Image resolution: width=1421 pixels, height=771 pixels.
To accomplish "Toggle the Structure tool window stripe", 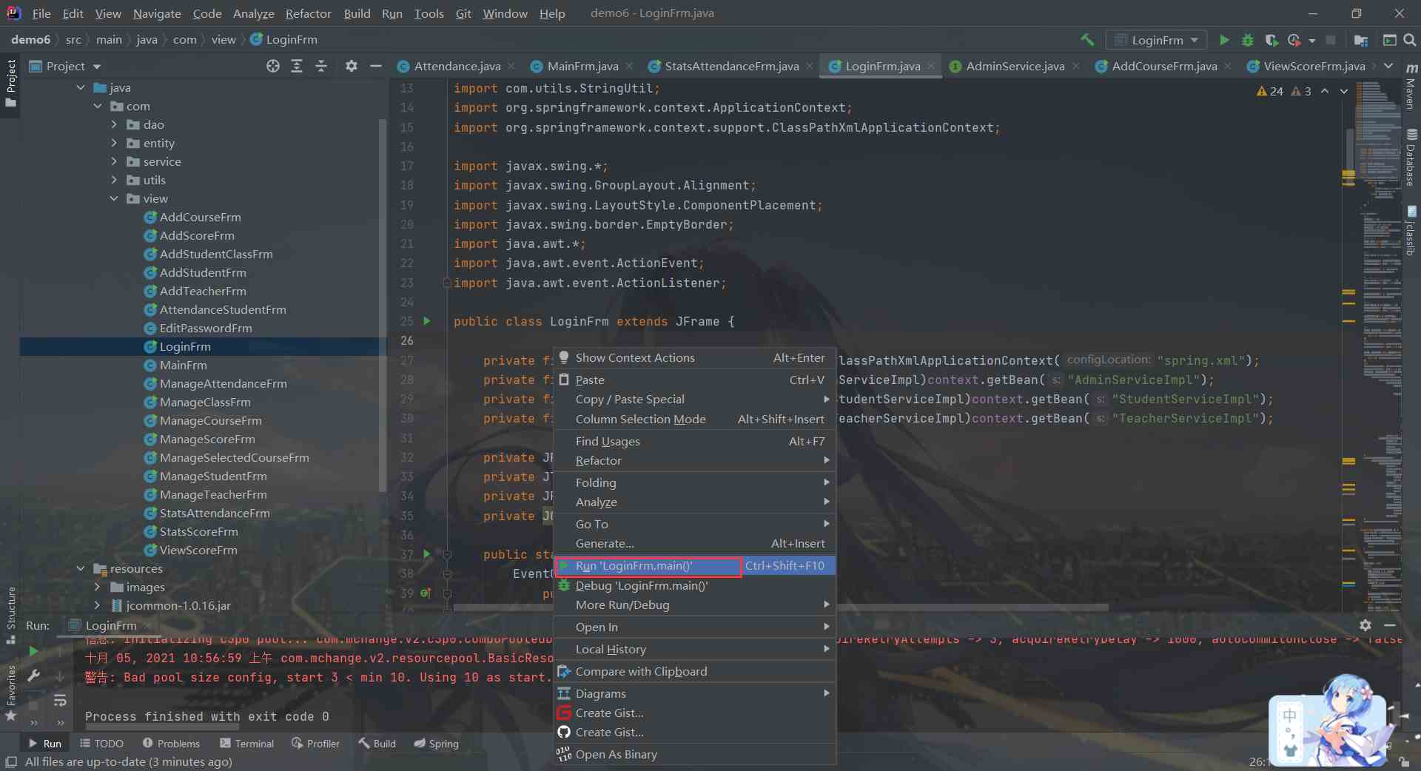I will tap(10, 613).
